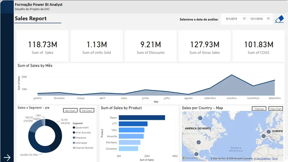Select the Paseo bar in product chart
288x162 pixels.
click(x=142, y=117)
